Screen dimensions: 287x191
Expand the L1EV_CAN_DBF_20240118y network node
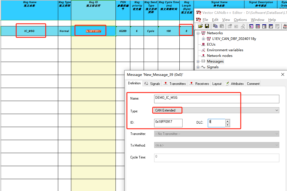coord(203,39)
